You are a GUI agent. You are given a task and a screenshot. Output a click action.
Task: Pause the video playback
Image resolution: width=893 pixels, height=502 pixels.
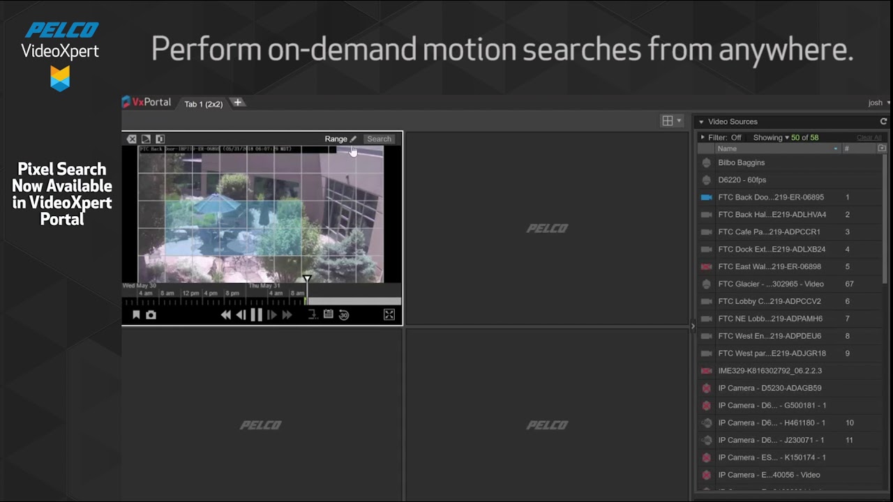tap(256, 315)
